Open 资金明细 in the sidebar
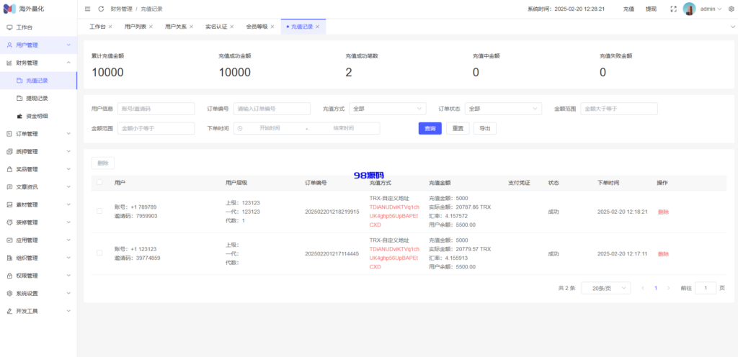Screen dimensions: 738x357 [39, 116]
